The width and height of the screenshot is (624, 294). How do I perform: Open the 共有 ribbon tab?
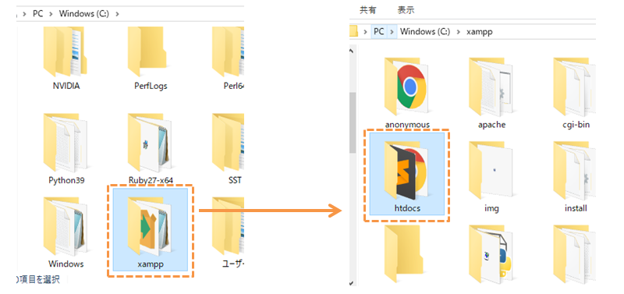367,10
